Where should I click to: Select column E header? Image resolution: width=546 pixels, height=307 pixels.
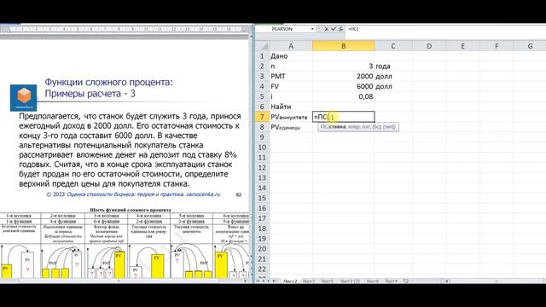462,46
